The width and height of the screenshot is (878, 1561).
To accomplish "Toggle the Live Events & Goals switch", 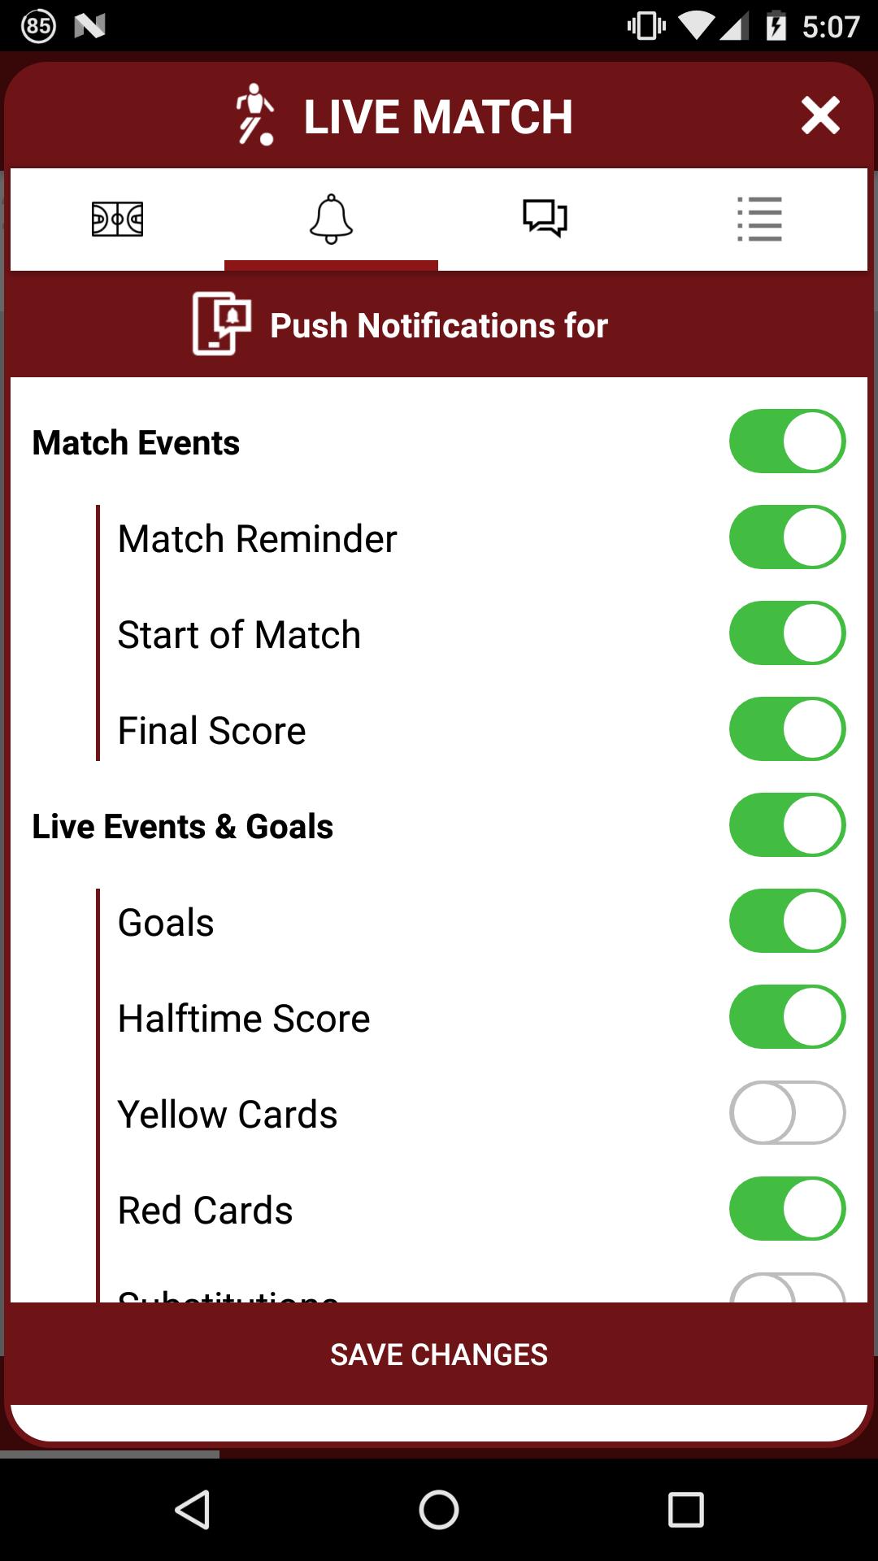I will point(786,824).
